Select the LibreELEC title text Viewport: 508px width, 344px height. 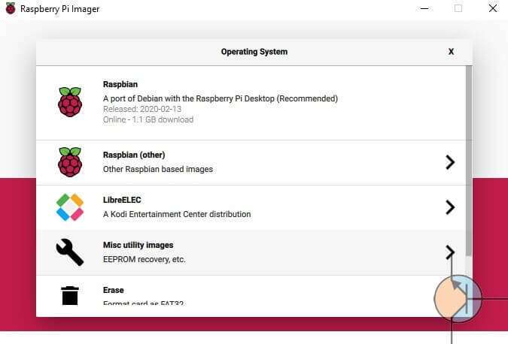click(x=122, y=200)
